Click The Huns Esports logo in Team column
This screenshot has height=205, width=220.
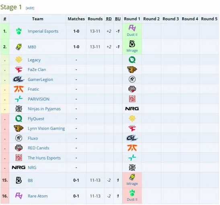click(19, 158)
